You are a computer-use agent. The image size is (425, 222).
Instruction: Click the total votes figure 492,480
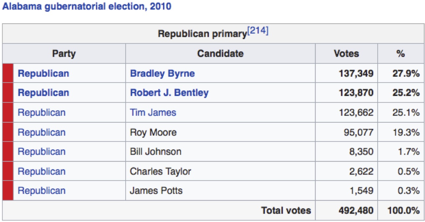click(x=356, y=210)
